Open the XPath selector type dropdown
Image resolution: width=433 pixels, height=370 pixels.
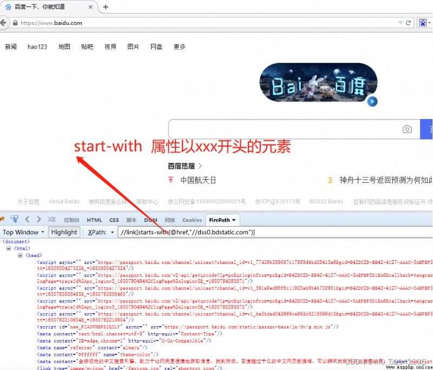click(113, 232)
